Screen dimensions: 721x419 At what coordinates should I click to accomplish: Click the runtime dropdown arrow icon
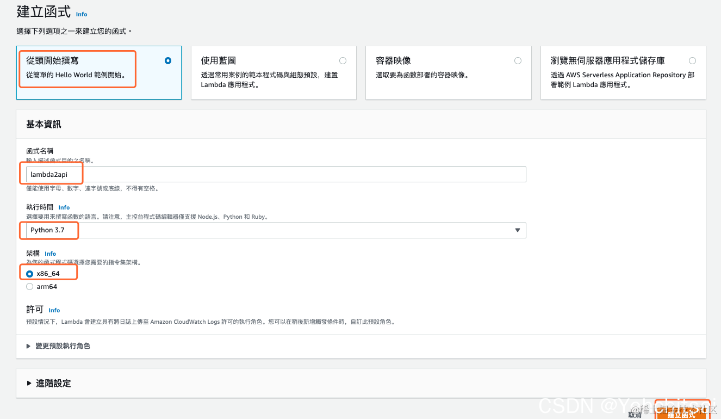point(517,230)
